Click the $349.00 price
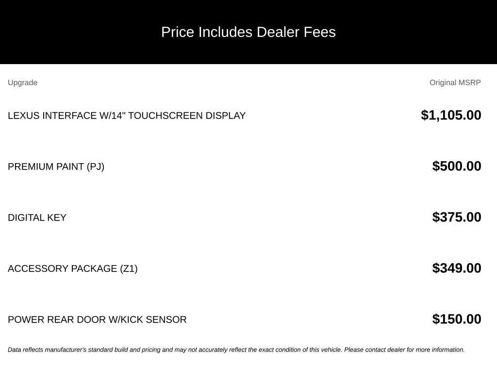 click(457, 268)
